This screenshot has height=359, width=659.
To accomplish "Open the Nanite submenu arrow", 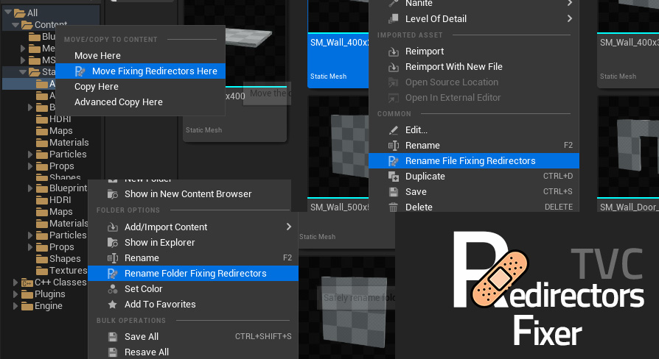I will coord(570,4).
